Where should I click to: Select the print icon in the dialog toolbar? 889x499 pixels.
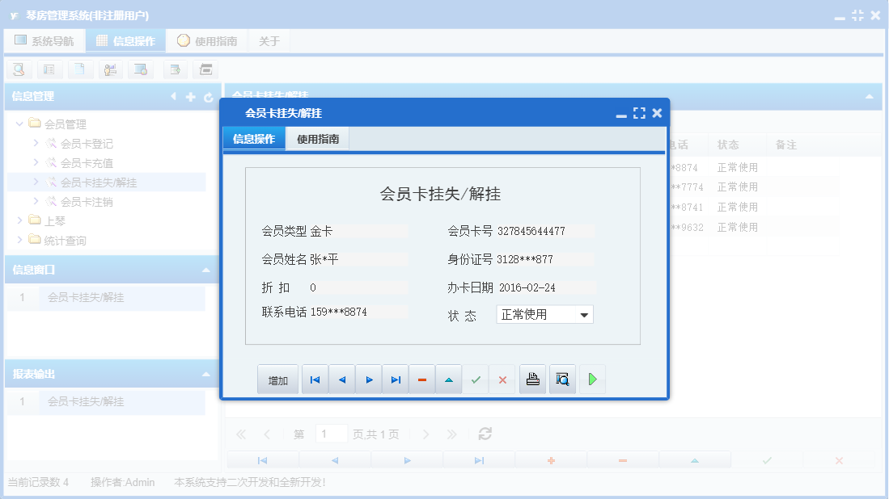click(x=532, y=379)
